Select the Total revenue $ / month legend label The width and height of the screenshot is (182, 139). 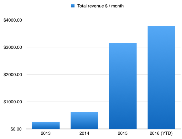pos(100,6)
